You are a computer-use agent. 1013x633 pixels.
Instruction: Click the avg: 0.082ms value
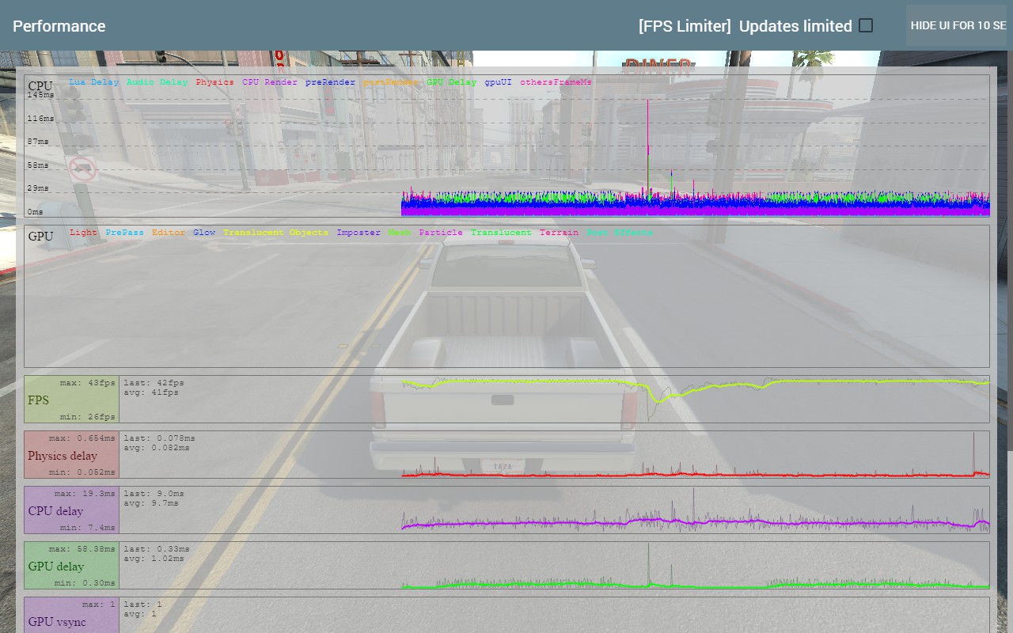[x=157, y=448]
